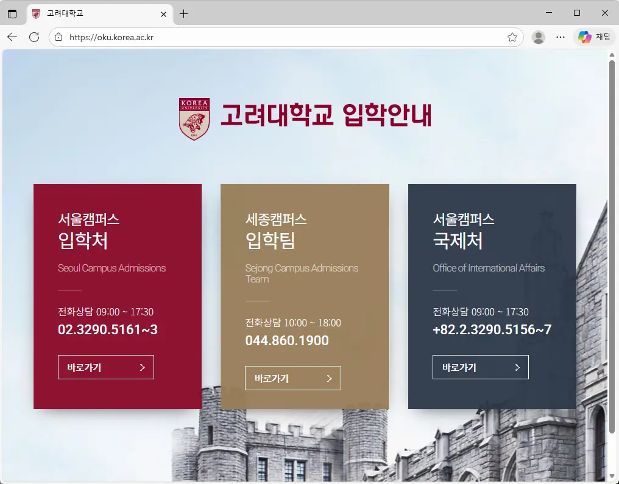
Task: Refresh the oku.korea.ac.kr page
Action: [x=35, y=37]
